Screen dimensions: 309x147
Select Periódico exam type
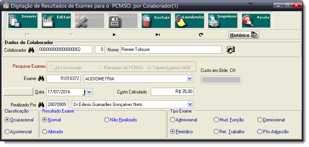(181, 132)
